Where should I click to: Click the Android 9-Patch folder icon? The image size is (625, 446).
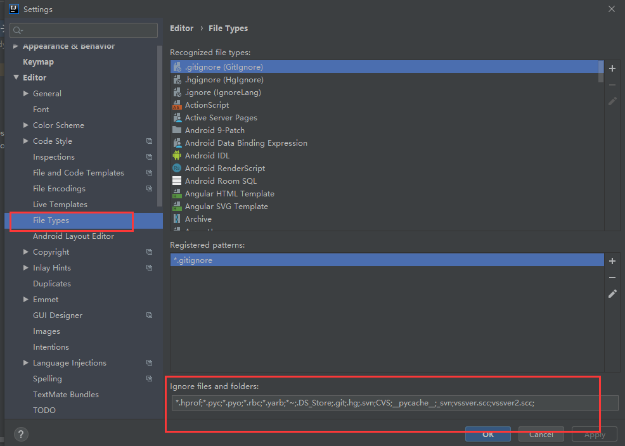(x=177, y=130)
